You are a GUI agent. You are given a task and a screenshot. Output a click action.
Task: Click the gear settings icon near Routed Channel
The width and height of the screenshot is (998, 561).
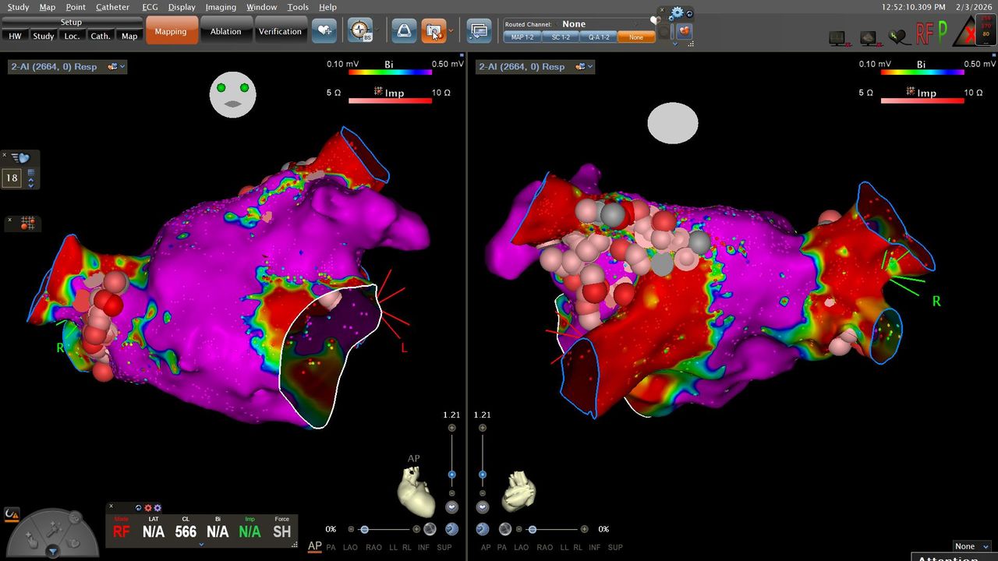point(677,13)
